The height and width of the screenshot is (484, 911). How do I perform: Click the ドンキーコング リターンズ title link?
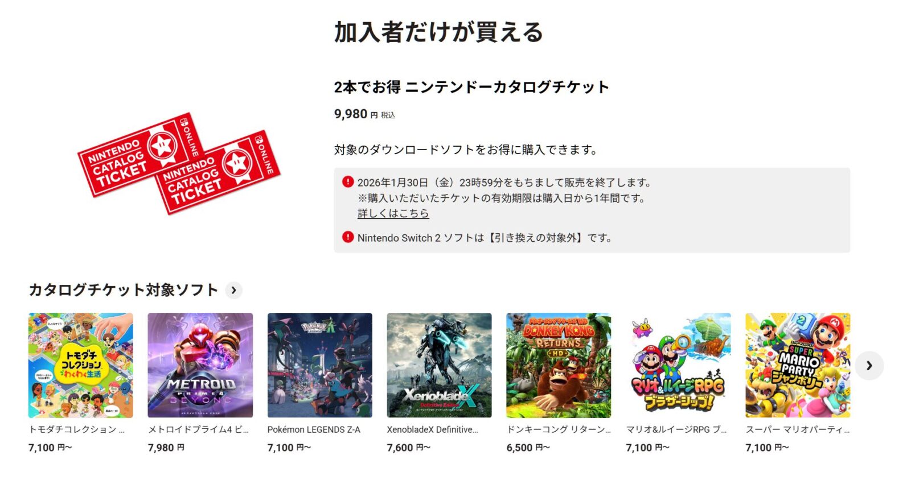pyautogui.click(x=559, y=429)
